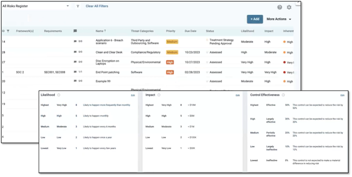The width and height of the screenshot is (352, 177).
Task: Click the comments column header icon
Action: tap(75, 31)
